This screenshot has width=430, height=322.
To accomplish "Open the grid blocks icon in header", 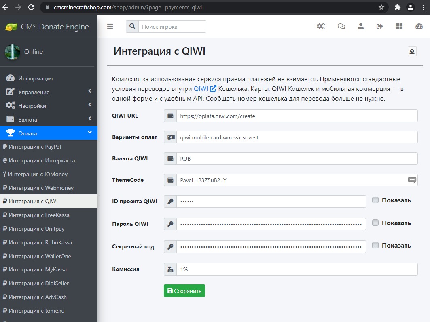I will (x=399, y=26).
